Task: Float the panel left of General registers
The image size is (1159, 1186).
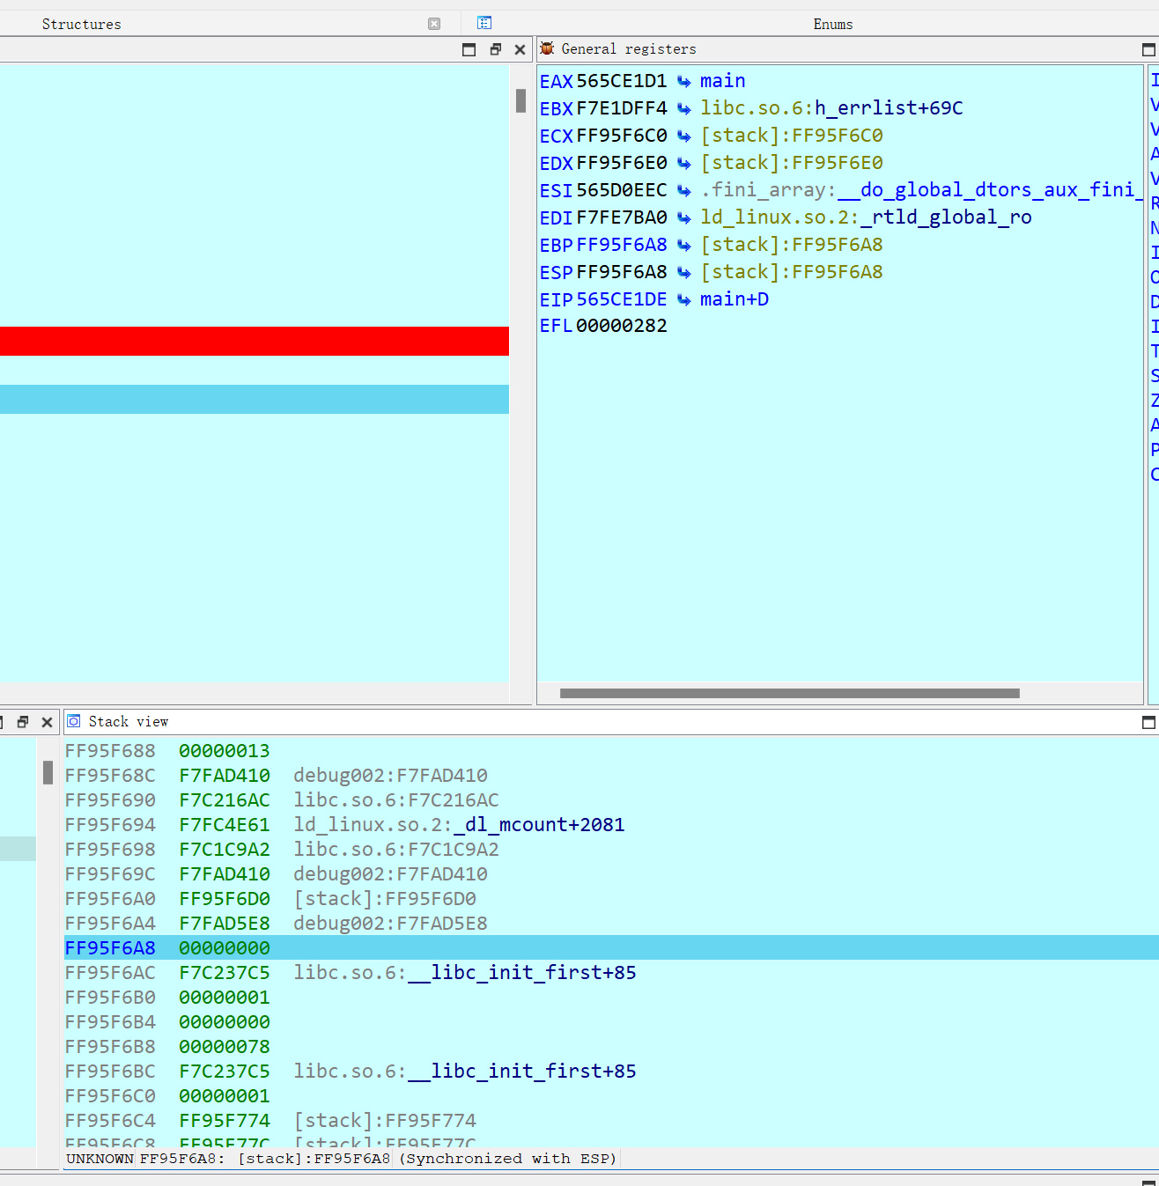Action: tap(495, 49)
